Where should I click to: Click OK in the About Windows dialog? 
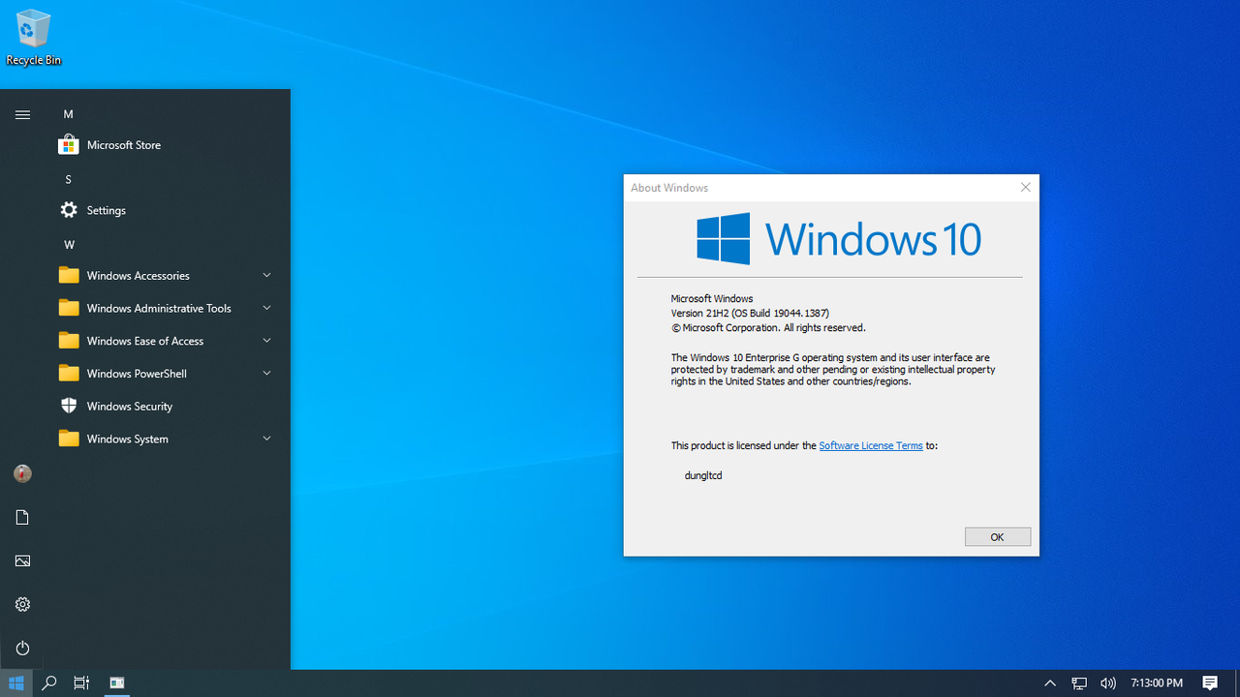click(997, 536)
